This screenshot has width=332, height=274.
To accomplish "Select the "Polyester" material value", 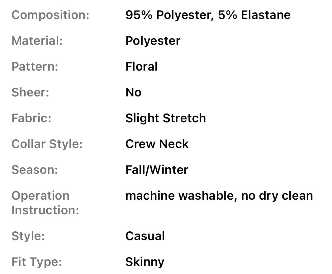I will (x=153, y=41).
